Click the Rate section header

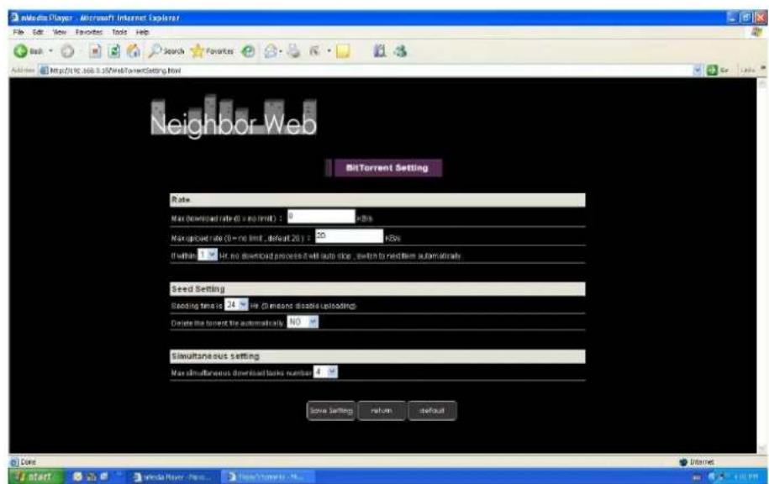(x=377, y=200)
